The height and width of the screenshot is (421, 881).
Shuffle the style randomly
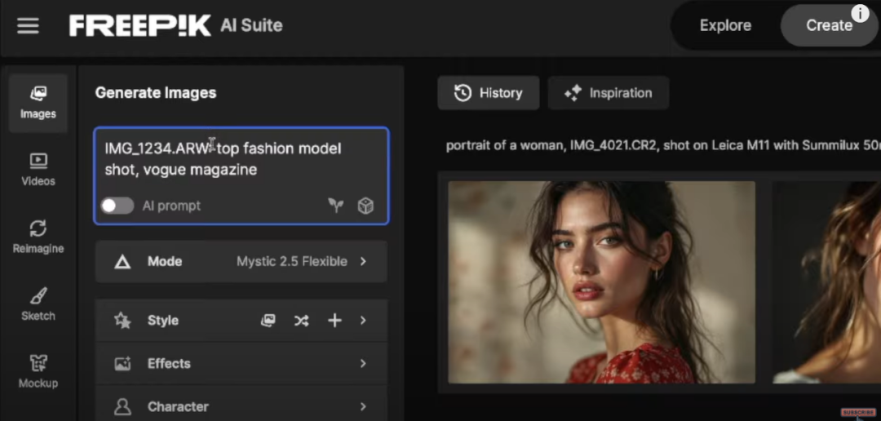click(301, 321)
